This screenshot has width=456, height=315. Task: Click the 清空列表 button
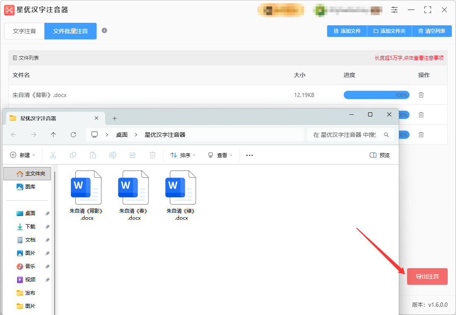coord(432,31)
